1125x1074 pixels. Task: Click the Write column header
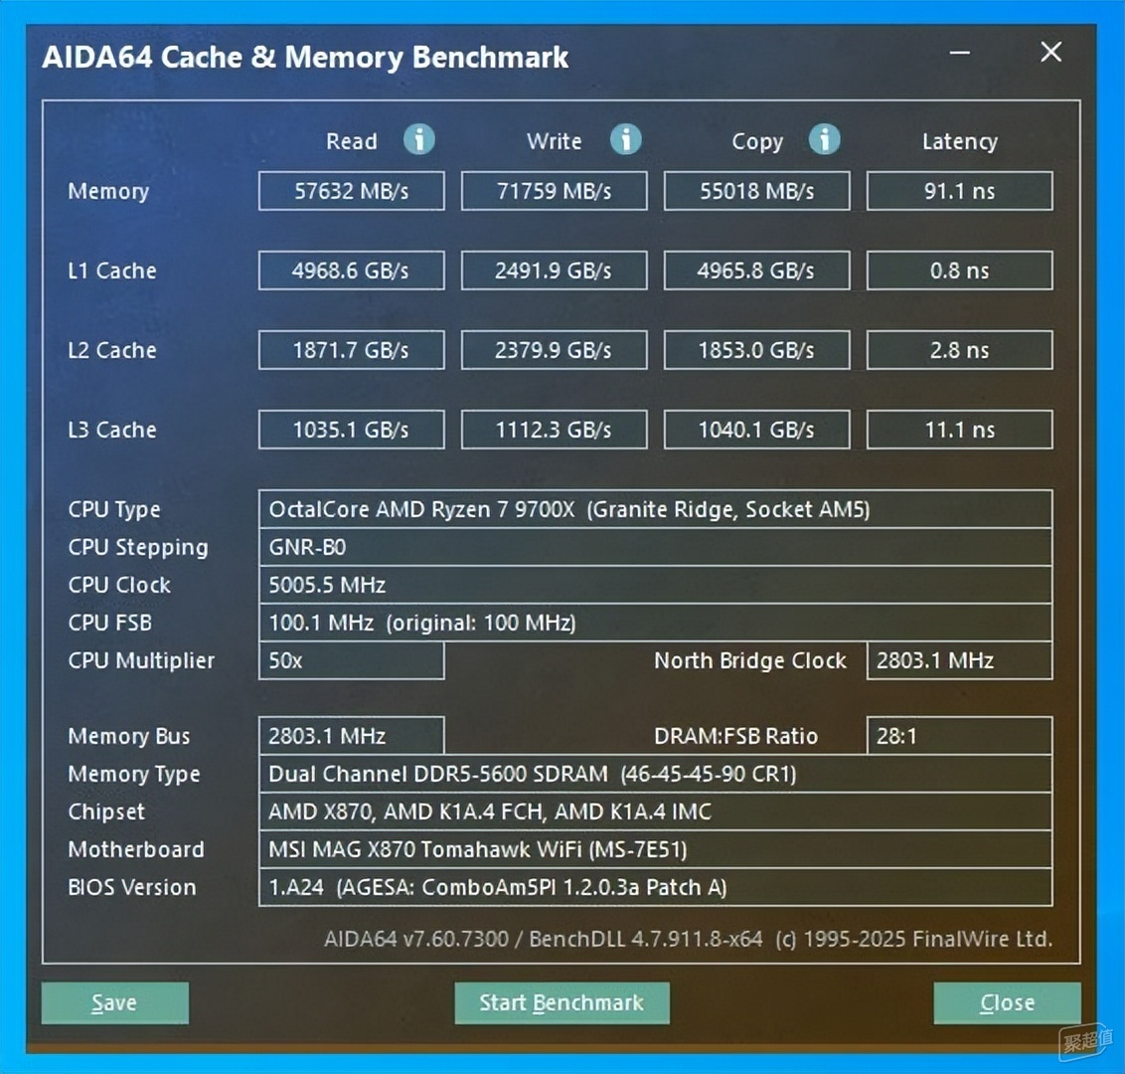click(554, 141)
